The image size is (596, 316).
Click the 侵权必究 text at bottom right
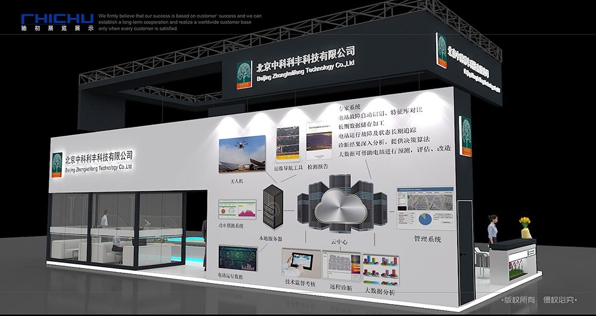559,300
